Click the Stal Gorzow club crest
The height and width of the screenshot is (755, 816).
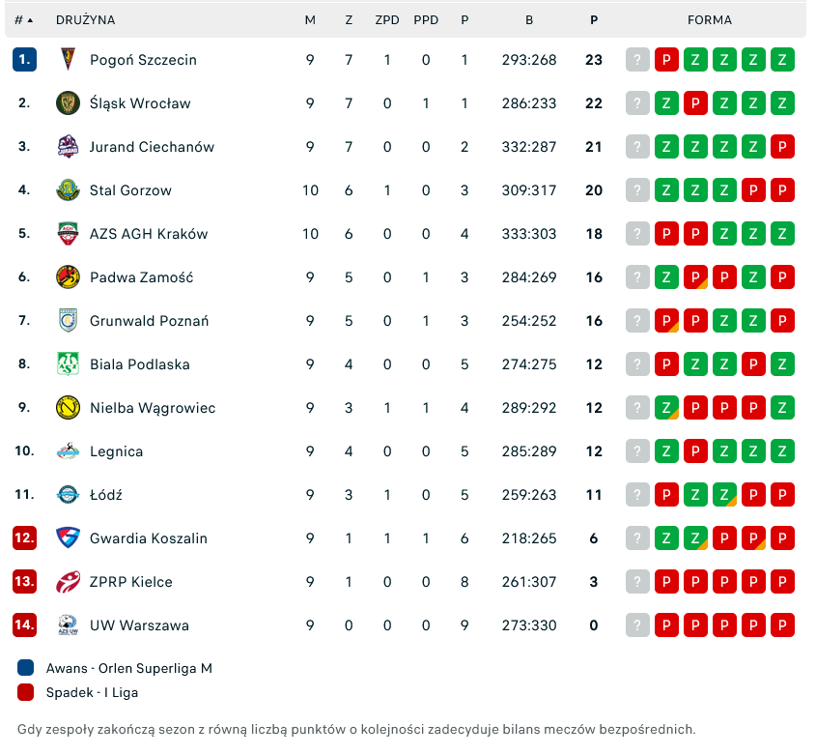68,190
